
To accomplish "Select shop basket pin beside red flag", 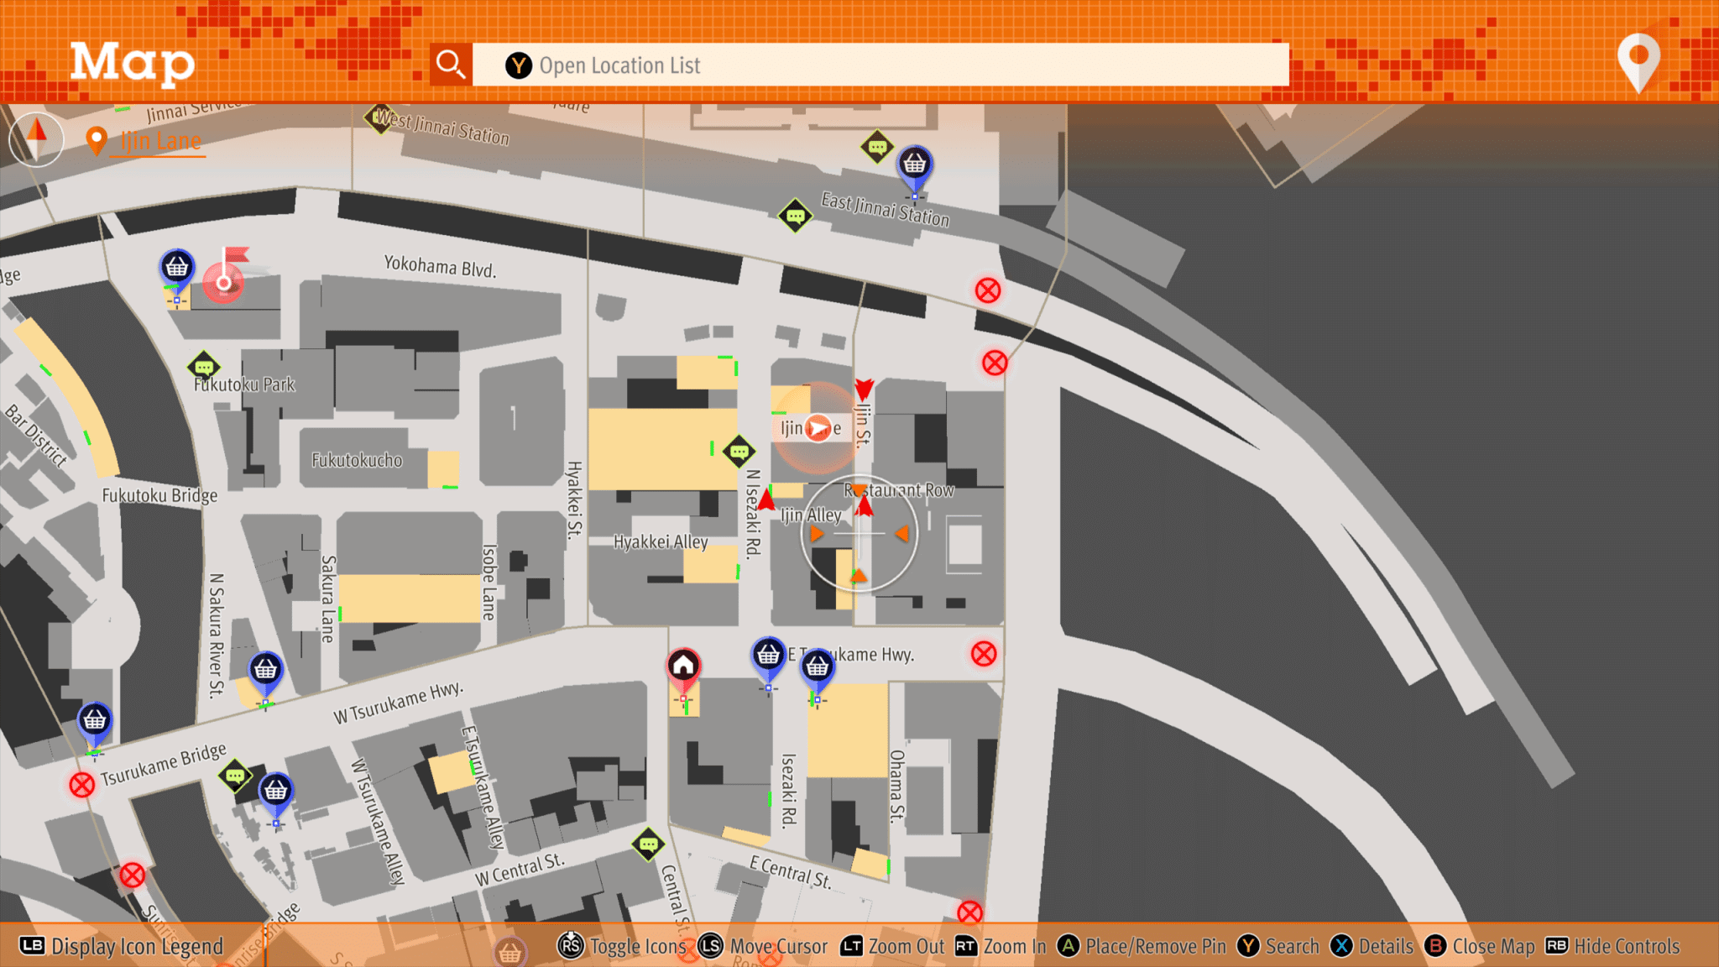I will click(x=176, y=268).
